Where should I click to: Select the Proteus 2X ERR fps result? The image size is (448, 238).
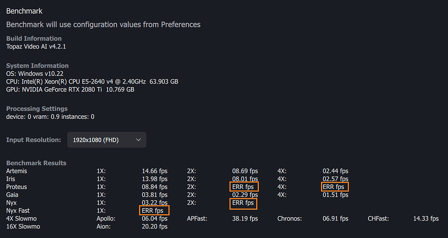pyautogui.click(x=245, y=187)
